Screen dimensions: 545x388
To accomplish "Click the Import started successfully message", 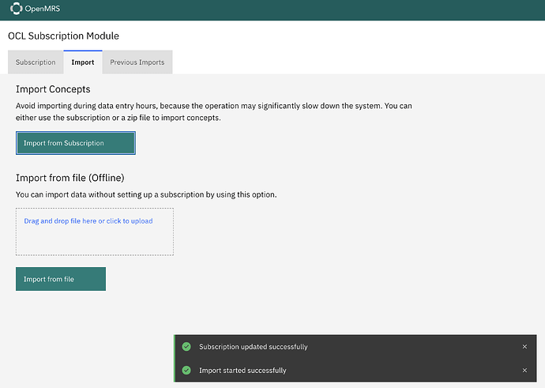I will (x=242, y=371).
